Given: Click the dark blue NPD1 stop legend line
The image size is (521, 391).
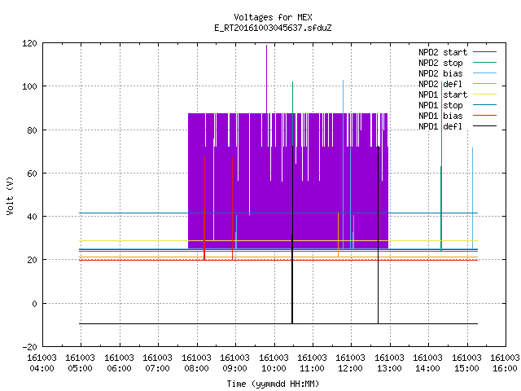Looking at the screenshot, I should (x=485, y=105).
